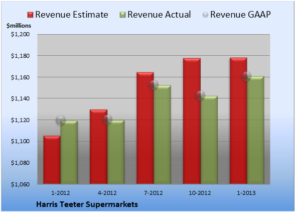
Task: Click the 4-2012 red estimate bar
Action: pos(98,147)
